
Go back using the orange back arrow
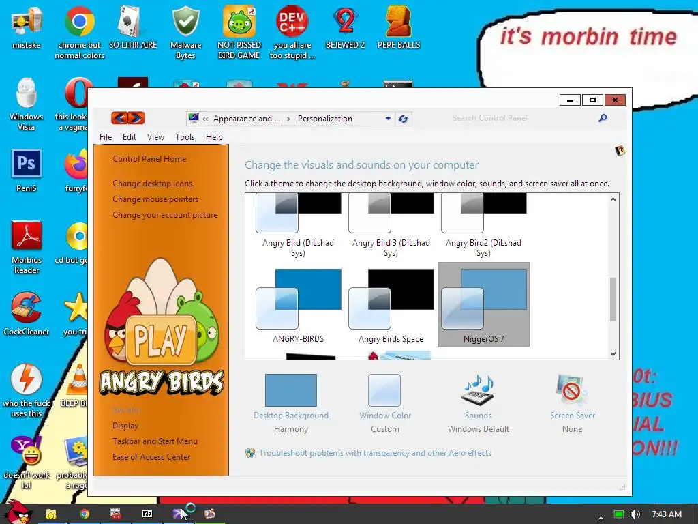click(119, 118)
